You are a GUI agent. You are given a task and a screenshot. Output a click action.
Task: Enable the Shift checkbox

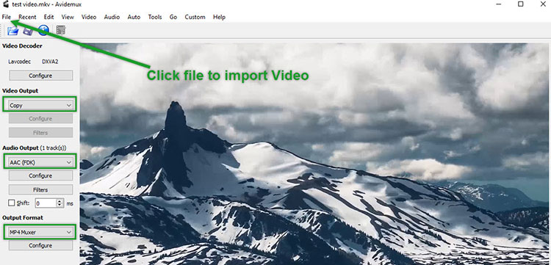[12, 203]
